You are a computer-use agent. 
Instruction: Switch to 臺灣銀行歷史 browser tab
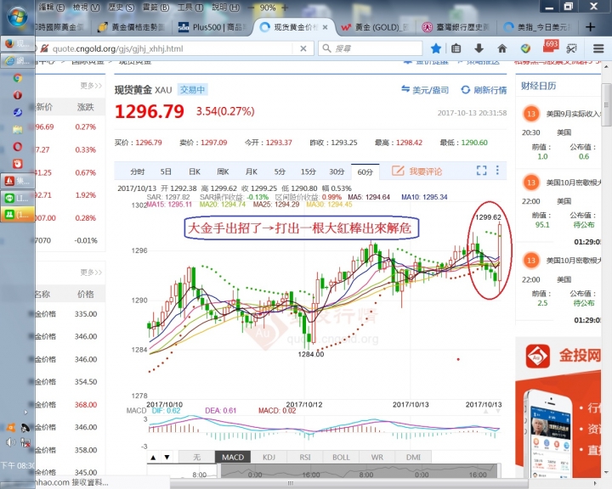456,27
